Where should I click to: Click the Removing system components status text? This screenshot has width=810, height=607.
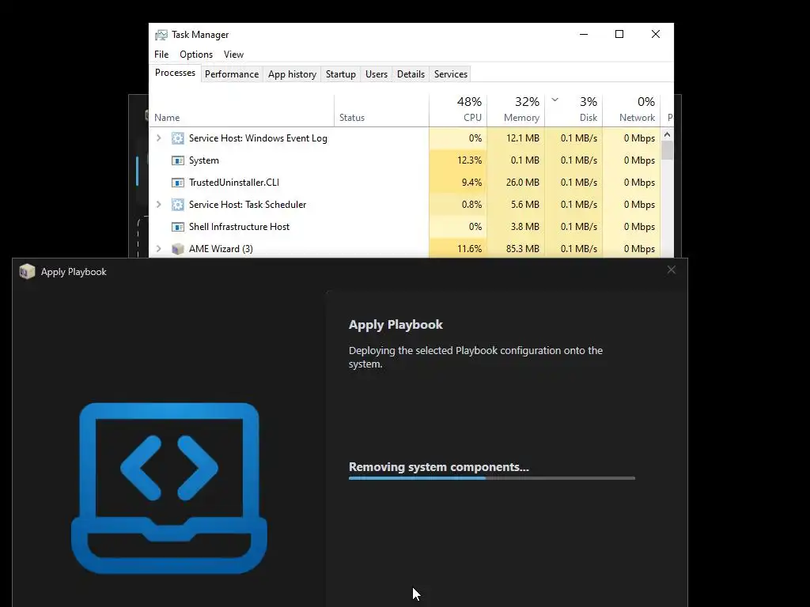click(x=439, y=467)
